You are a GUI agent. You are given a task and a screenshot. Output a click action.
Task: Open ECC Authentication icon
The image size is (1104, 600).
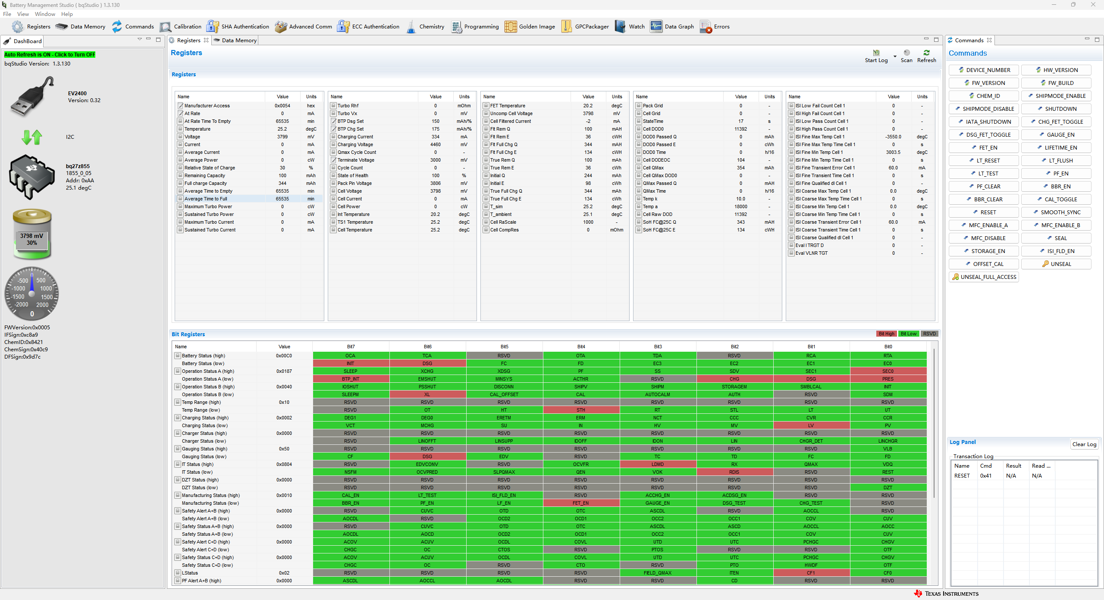[343, 27]
